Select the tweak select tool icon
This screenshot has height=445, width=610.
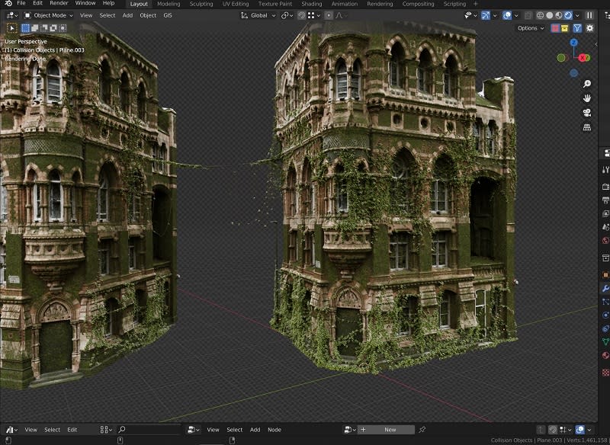point(12,28)
